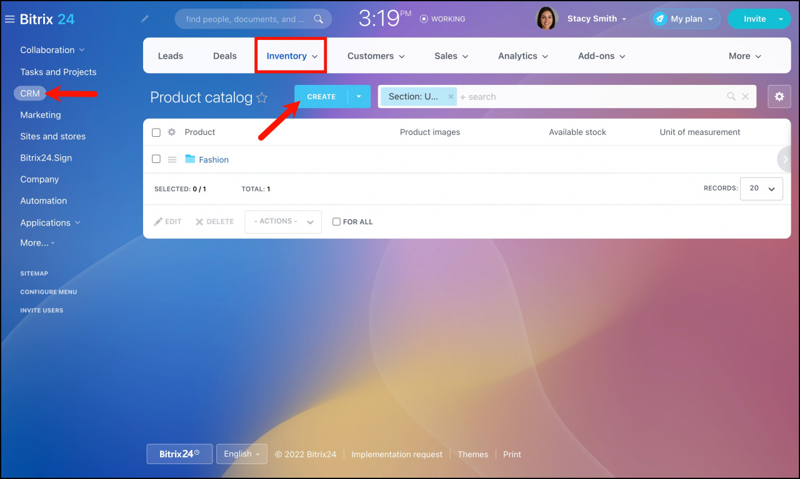Viewport: 800px width, 479px height.
Task: Favorite Product catalog with star icon
Action: coord(262,97)
